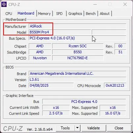The width and height of the screenshot is (133, 133).
Task: Open the Bench tab
Action: 91,14
